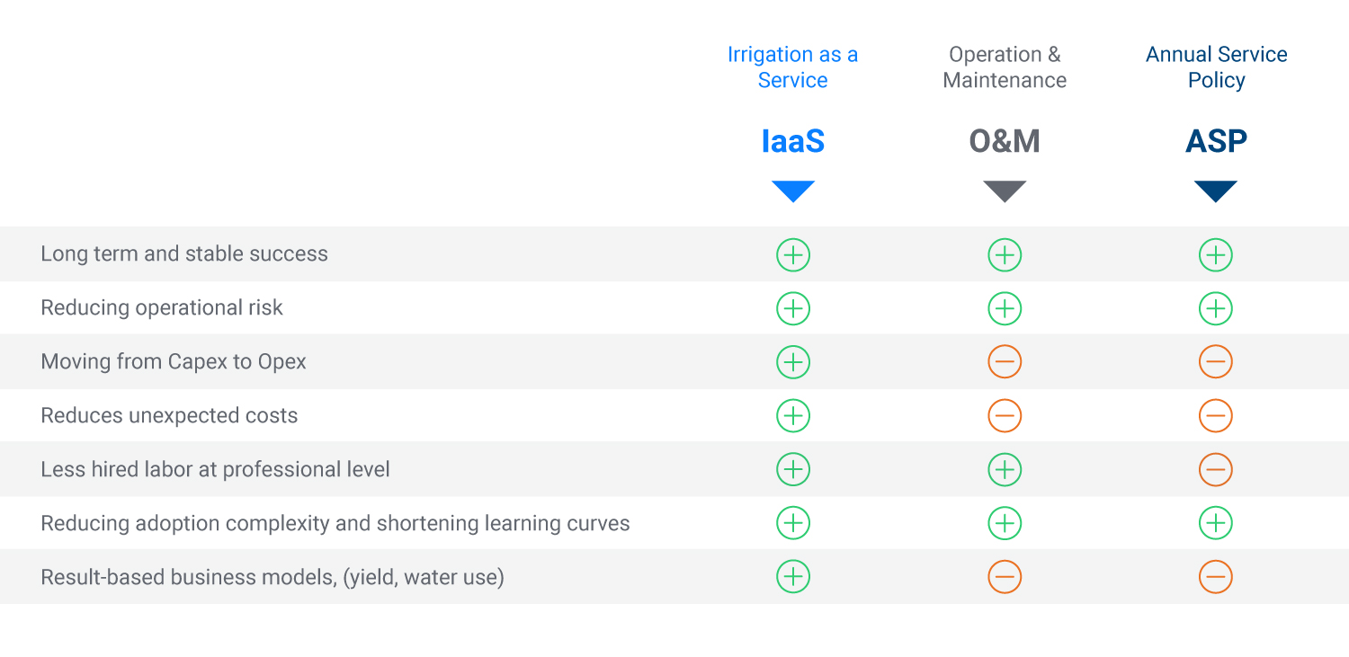Click the bold IaaS abbreviation
This screenshot has height=657, width=1349.
(792, 142)
